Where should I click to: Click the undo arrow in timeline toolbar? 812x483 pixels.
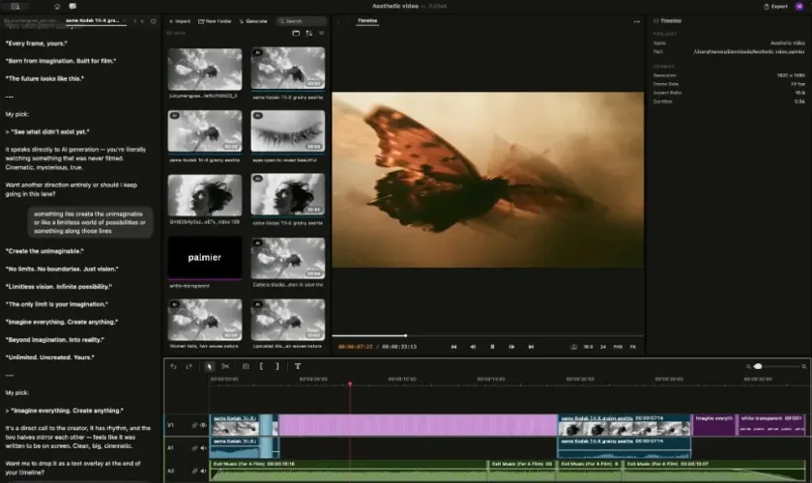(x=173, y=366)
